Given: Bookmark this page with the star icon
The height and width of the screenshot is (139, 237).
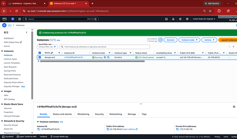Looking at the screenshot, I should 210,11.
